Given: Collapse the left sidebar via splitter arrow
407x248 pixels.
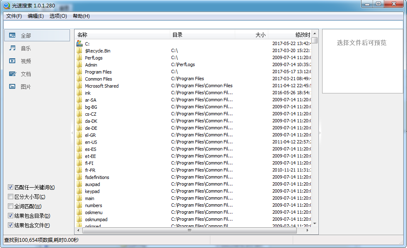Looking at the screenshot, I should [72, 133].
